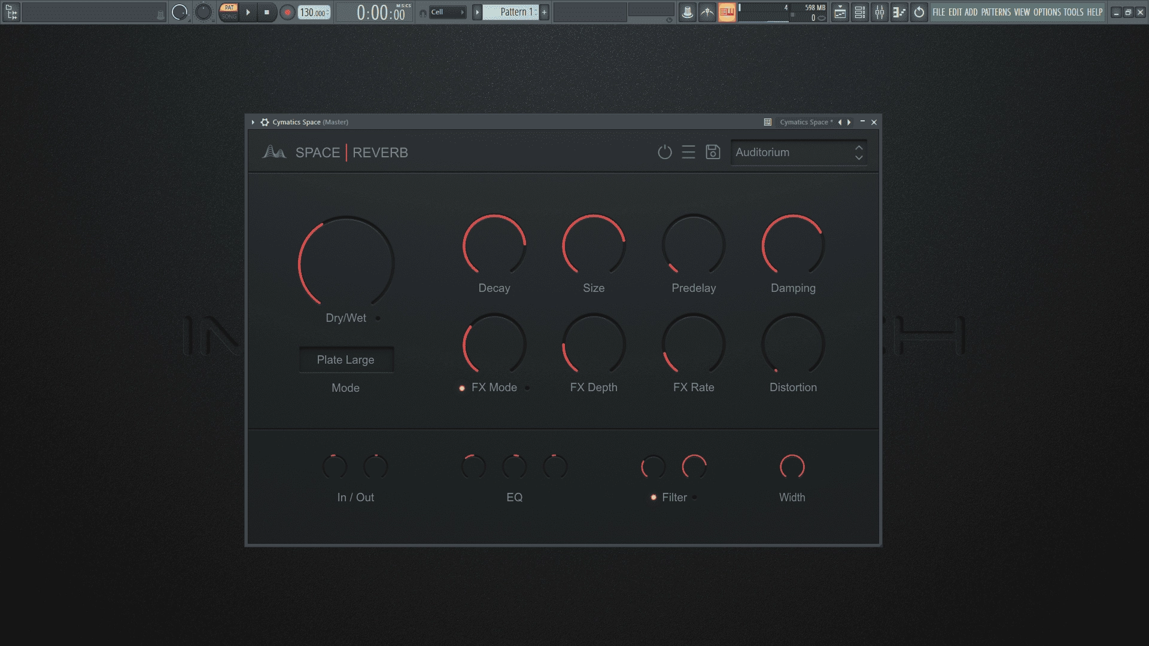The width and height of the screenshot is (1149, 646).
Task: Open the ADD menu
Action: (x=971, y=12)
